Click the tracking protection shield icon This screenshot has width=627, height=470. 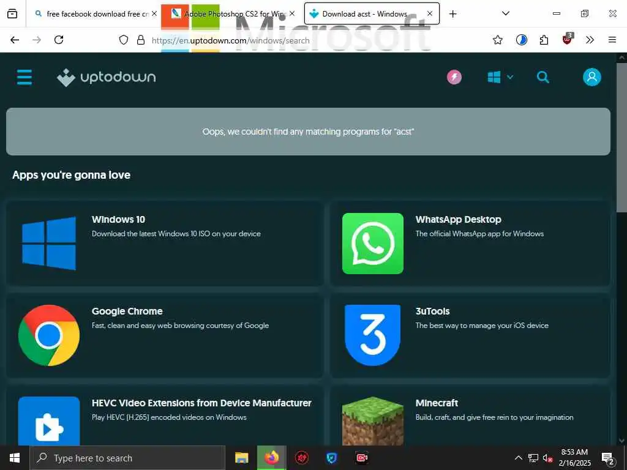coord(124,40)
